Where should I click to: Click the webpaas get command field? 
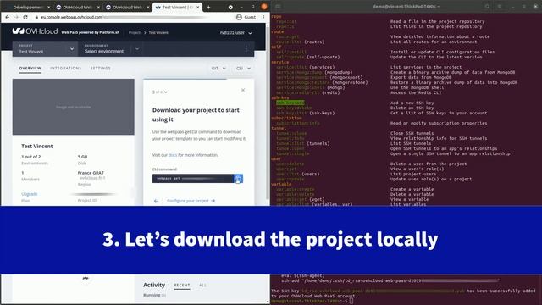point(193,179)
